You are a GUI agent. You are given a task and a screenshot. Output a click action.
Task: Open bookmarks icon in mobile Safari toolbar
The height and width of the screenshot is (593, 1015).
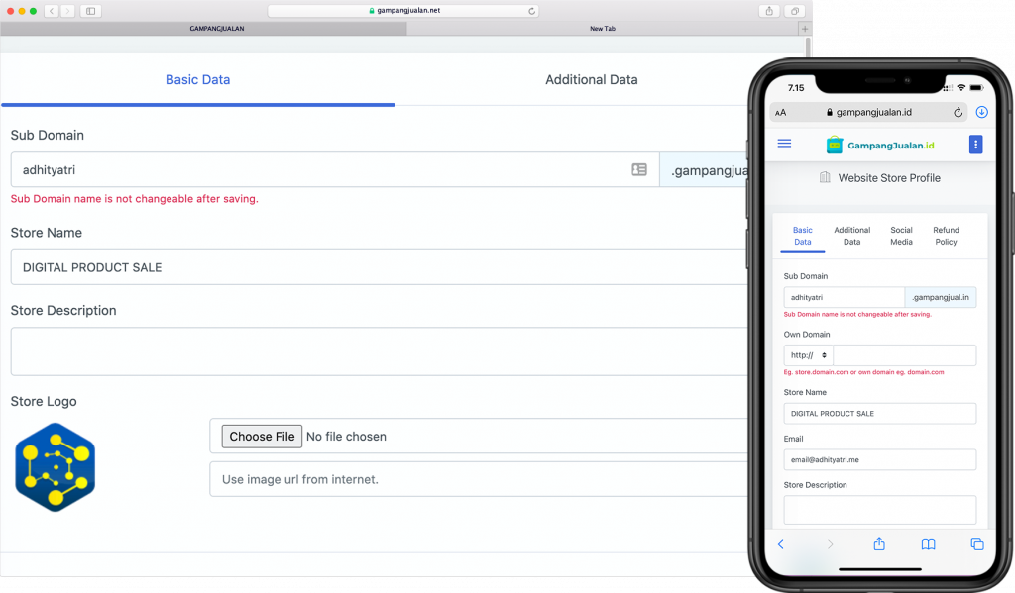pyautogui.click(x=928, y=544)
